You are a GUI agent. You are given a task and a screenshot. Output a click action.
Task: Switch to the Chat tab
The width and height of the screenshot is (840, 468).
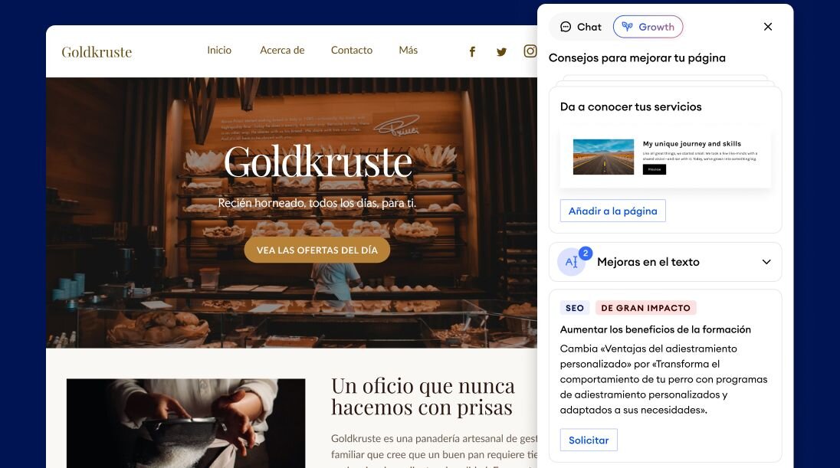[x=581, y=27]
